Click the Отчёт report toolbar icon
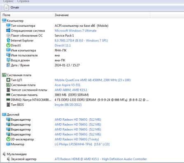The width and height of the screenshot is (184, 163). coord(6,7)
